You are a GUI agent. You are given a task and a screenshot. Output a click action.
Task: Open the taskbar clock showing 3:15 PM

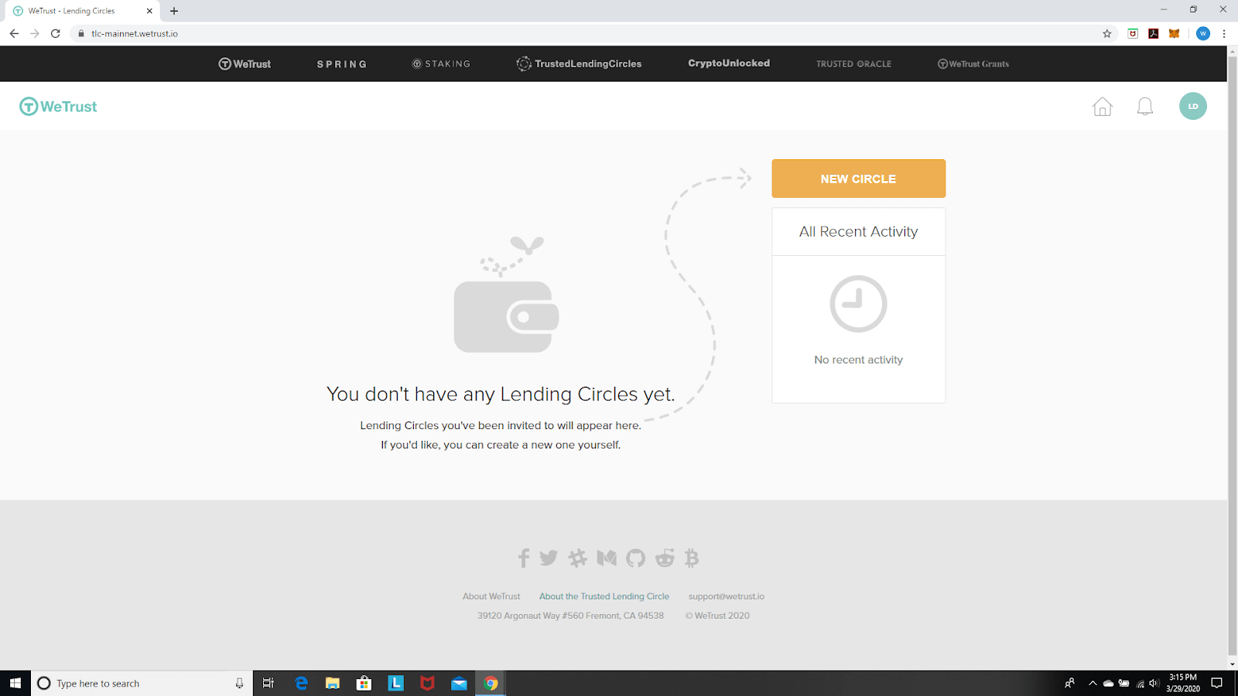pos(1183,683)
